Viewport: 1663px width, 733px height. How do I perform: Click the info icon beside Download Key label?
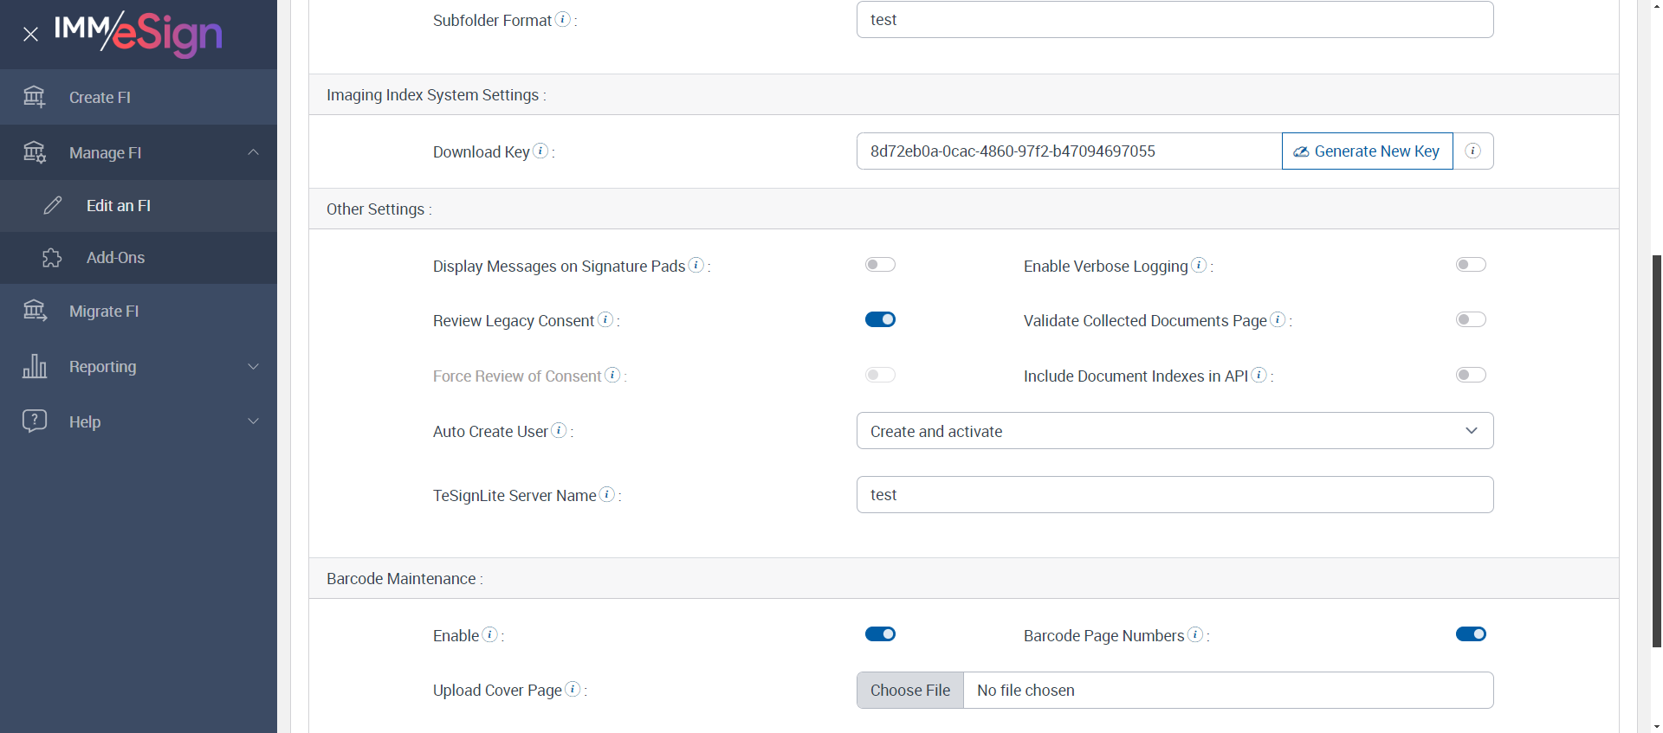click(540, 151)
